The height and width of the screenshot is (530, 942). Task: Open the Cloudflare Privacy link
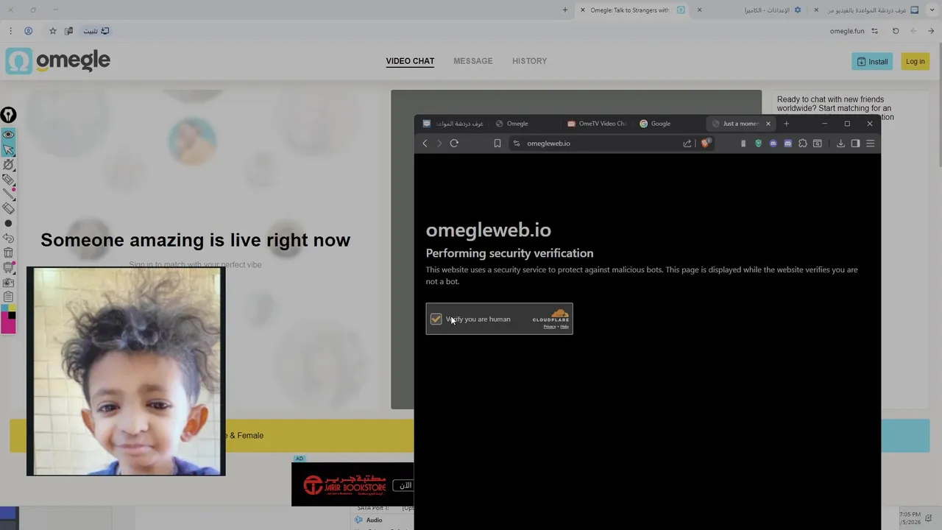point(550,326)
